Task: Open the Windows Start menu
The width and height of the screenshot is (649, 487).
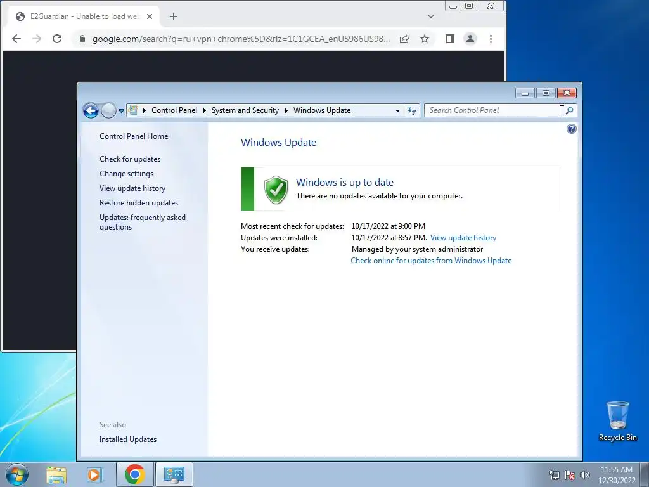Action: point(17,474)
